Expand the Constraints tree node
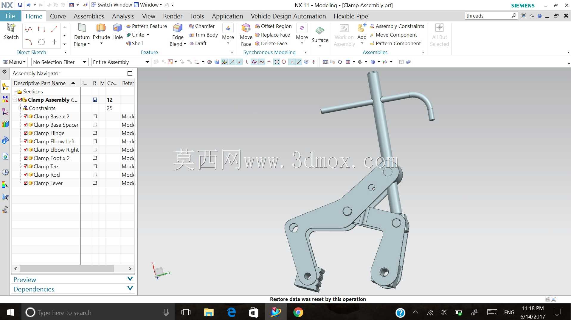This screenshot has width=571, height=320. tap(20, 108)
